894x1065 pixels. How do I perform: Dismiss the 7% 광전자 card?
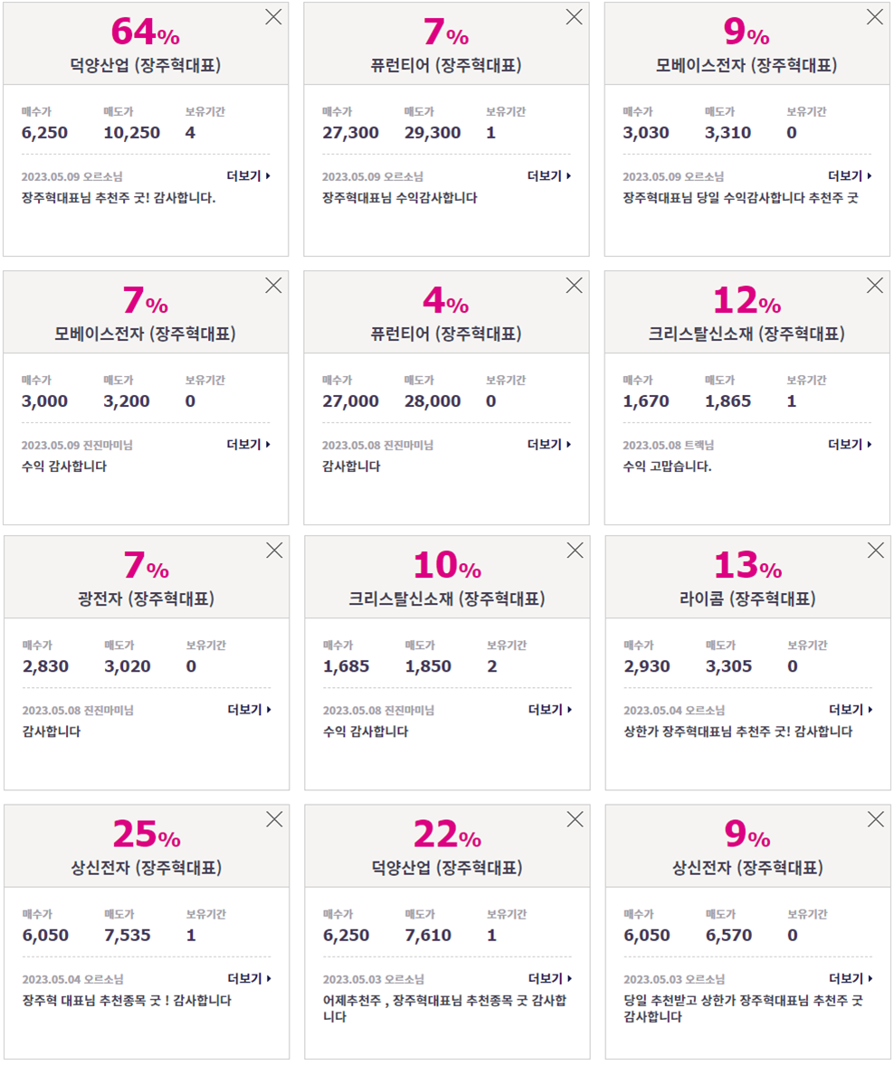click(x=274, y=551)
